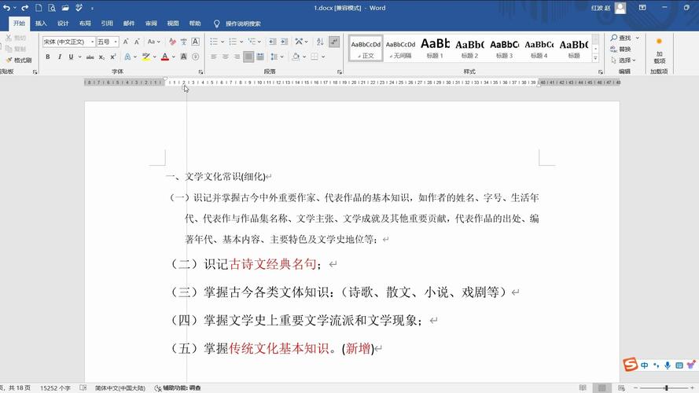Toggle character shading button
699x393 pixels.
click(184, 57)
